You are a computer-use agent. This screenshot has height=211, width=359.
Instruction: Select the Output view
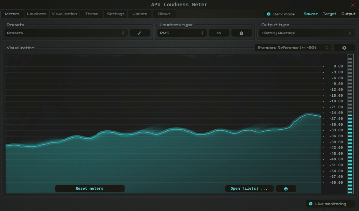pyautogui.click(x=348, y=14)
